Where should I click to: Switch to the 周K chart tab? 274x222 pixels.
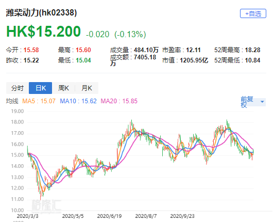point(64,88)
